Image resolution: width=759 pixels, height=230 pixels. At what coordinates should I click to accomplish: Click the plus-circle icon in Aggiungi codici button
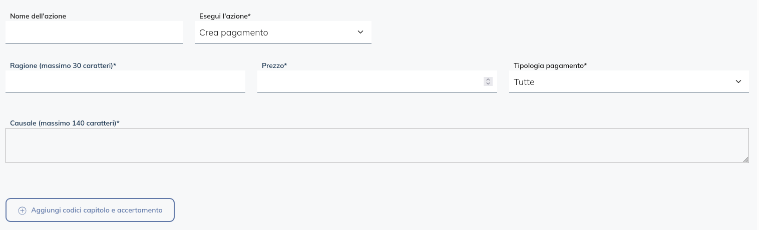[x=22, y=210]
